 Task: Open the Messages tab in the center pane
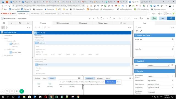(x=83, y=23)
